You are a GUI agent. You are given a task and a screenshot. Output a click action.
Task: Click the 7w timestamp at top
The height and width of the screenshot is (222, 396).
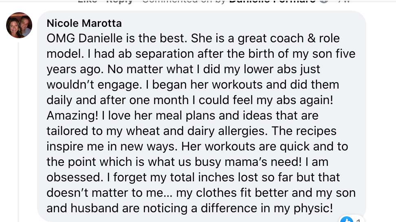(344, 2)
